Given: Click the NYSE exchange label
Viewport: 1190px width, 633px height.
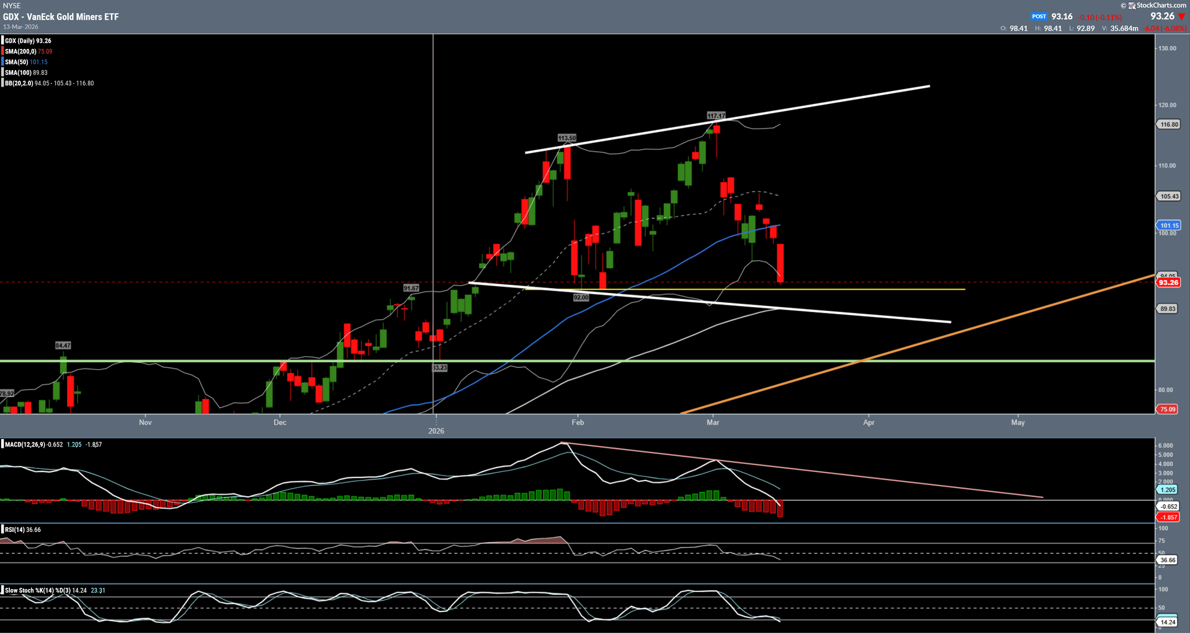Looking at the screenshot, I should tap(12, 6).
